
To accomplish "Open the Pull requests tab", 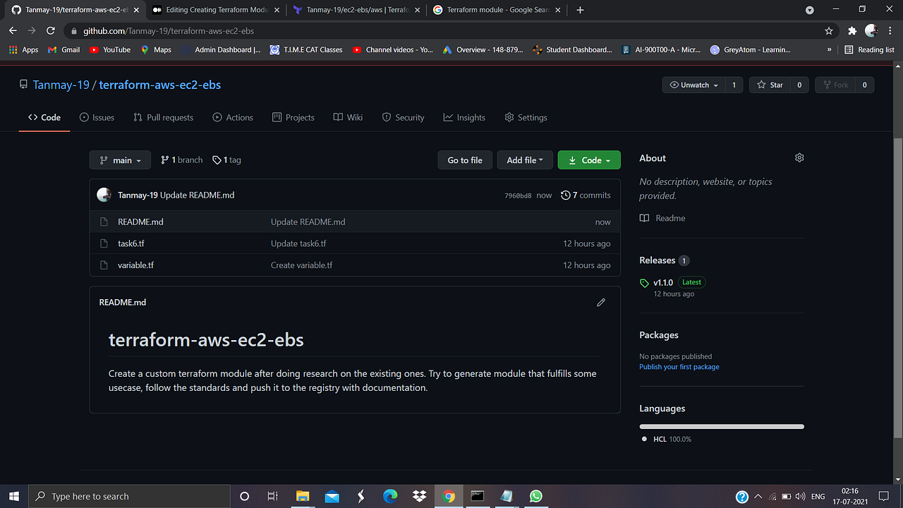I will pyautogui.click(x=163, y=117).
